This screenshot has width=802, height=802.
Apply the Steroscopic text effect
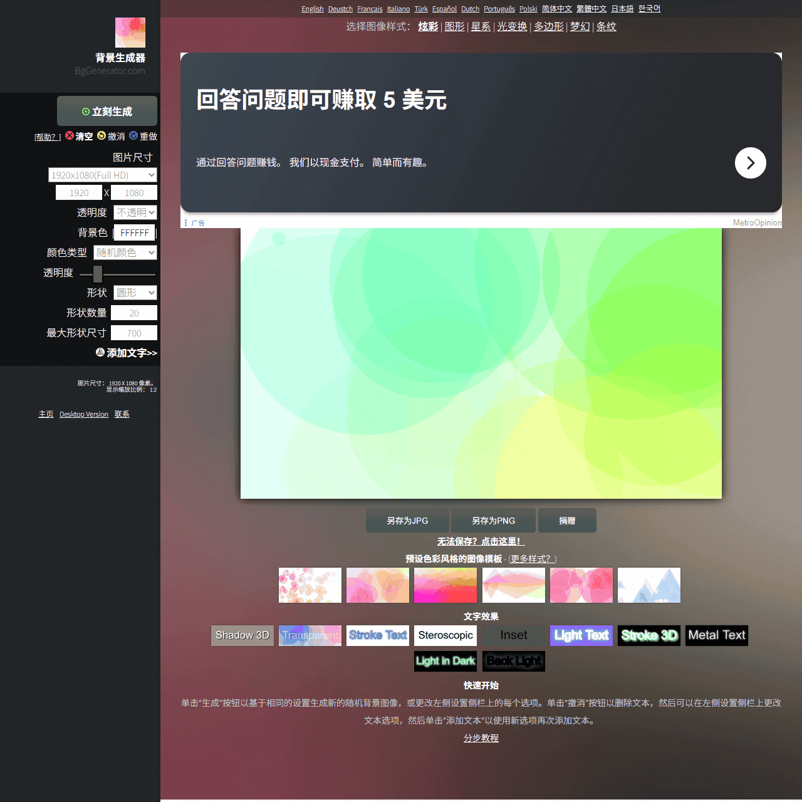click(x=445, y=635)
